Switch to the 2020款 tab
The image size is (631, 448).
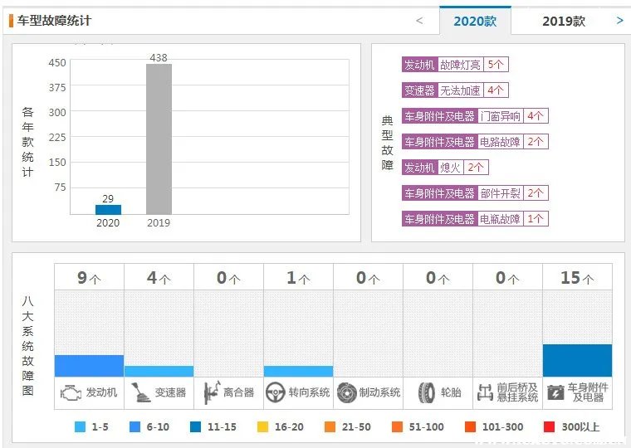tap(475, 21)
